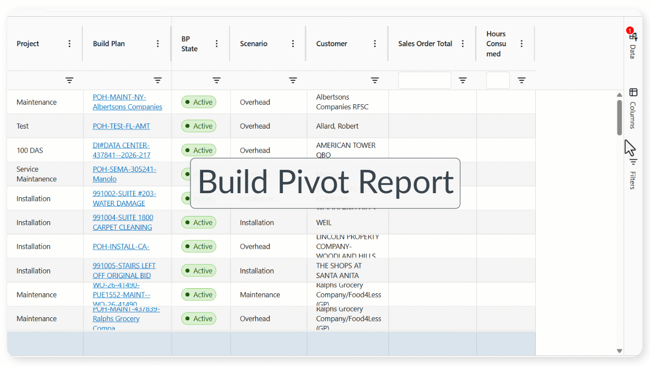The width and height of the screenshot is (650, 366).
Task: Click the Sales Order Total filter input
Action: click(x=425, y=80)
